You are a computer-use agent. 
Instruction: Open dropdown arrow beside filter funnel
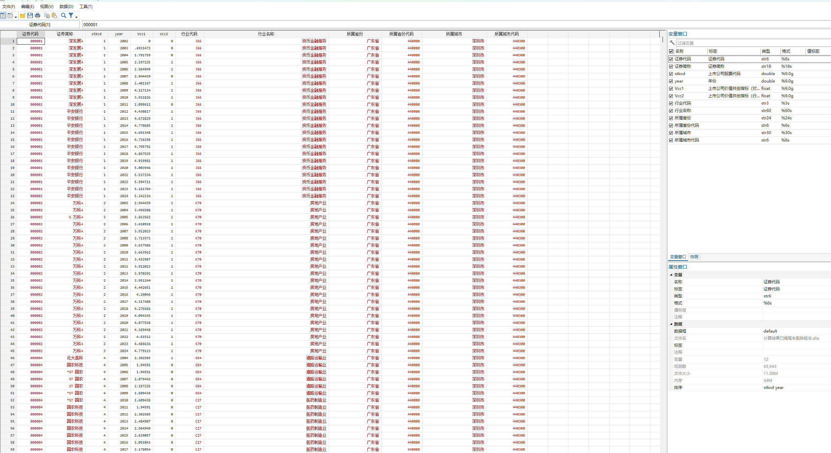point(76,17)
